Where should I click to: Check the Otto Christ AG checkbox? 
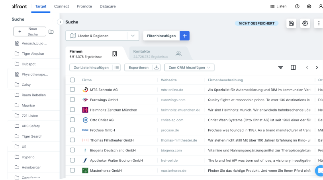pos(72,120)
